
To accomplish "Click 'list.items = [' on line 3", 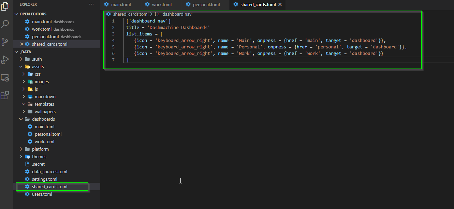I will click(144, 34).
